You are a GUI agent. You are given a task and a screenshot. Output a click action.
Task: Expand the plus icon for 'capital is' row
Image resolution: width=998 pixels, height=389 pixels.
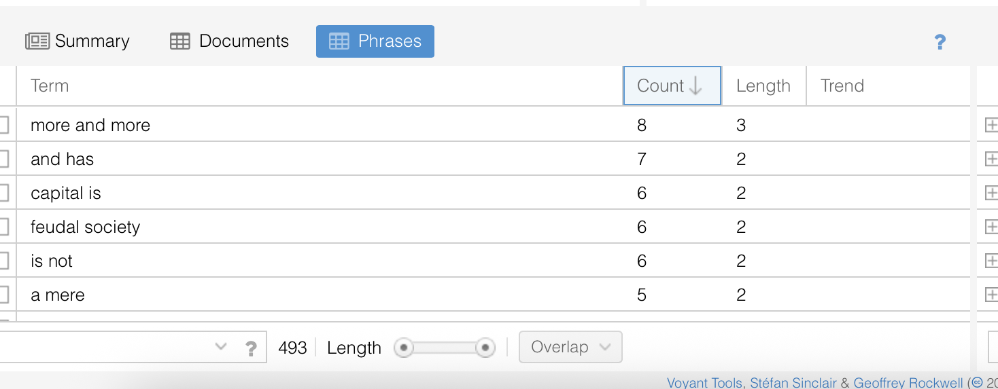coord(991,193)
